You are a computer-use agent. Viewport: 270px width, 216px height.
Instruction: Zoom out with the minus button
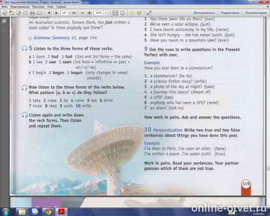[83, 13]
